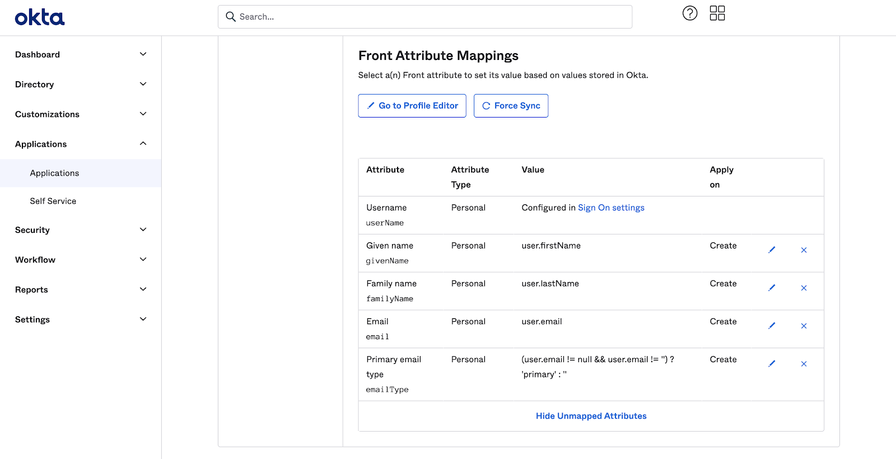896x459 pixels.
Task: Select the Applications sub-item
Action: coord(54,173)
